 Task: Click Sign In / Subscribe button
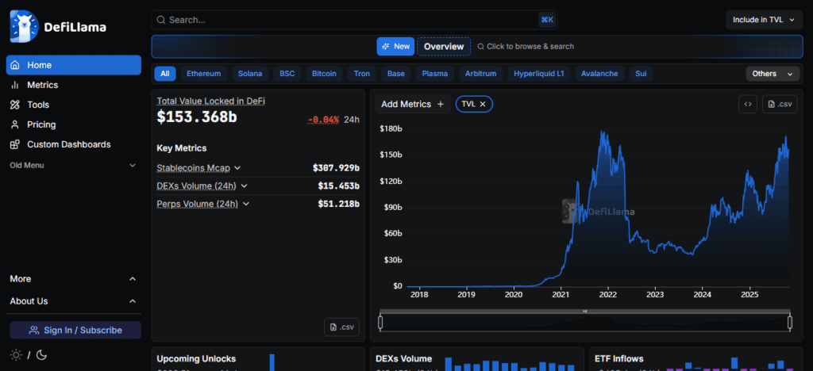click(x=75, y=330)
